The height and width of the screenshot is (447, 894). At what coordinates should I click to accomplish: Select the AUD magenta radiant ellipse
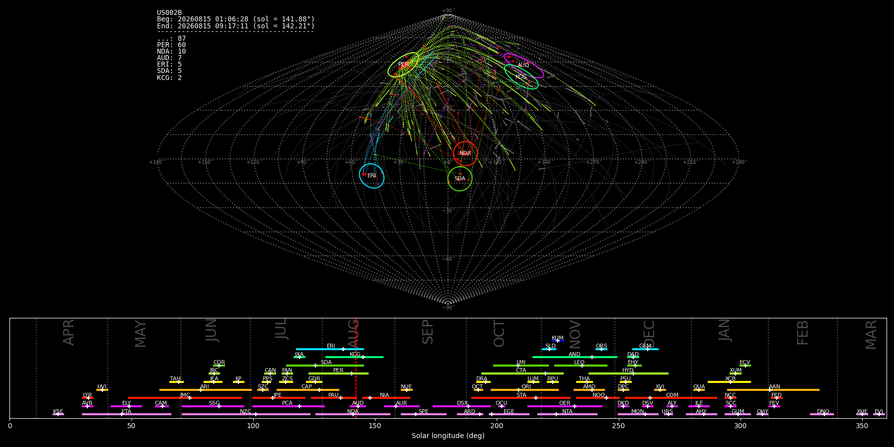point(523,66)
